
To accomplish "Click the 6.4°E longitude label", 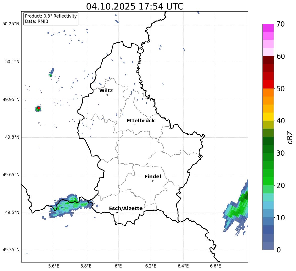I will [183, 266].
